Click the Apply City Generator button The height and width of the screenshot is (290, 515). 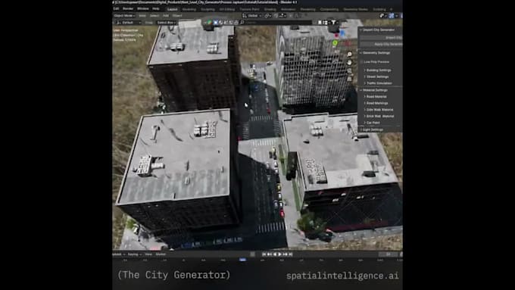click(381, 45)
